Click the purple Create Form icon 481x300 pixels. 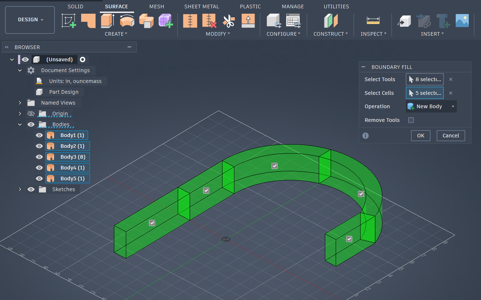click(x=166, y=21)
